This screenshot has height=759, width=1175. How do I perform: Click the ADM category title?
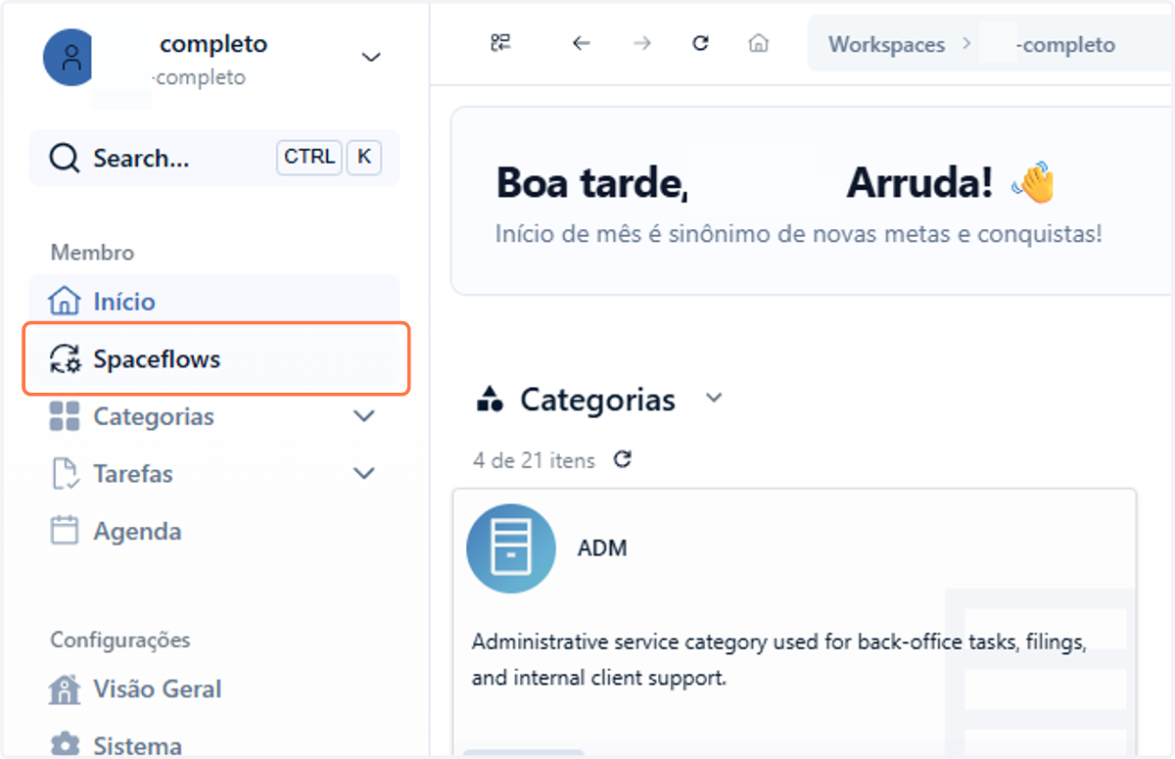[x=602, y=548]
